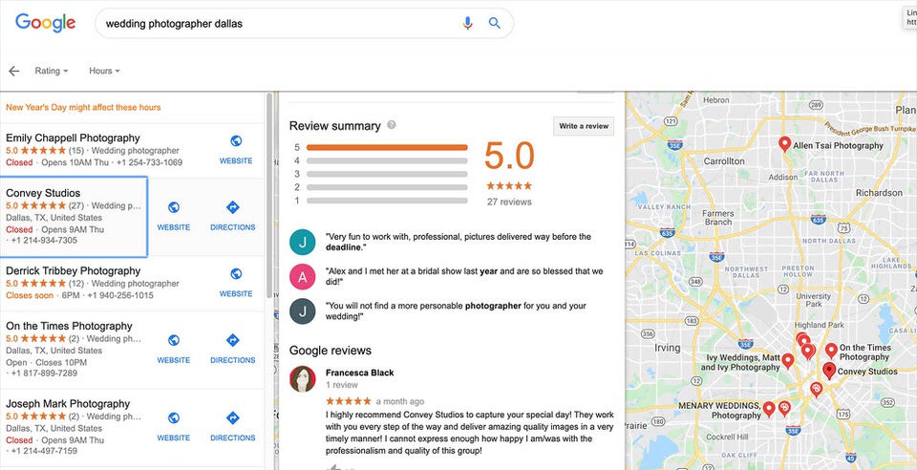This screenshot has height=470, width=917.
Task: Click the deadline review snippet
Action: tap(458, 242)
